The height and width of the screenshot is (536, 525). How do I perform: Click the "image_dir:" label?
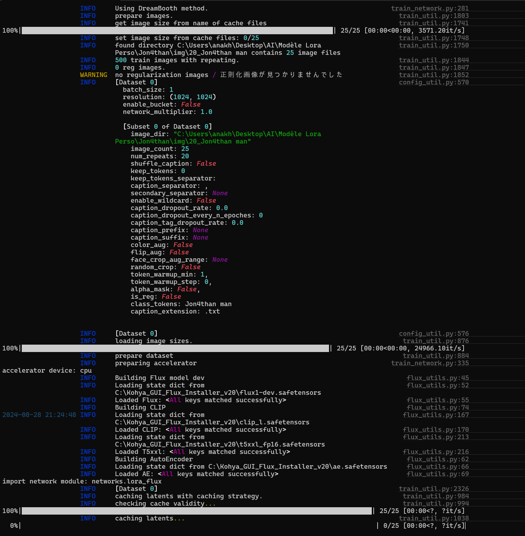[x=150, y=134]
